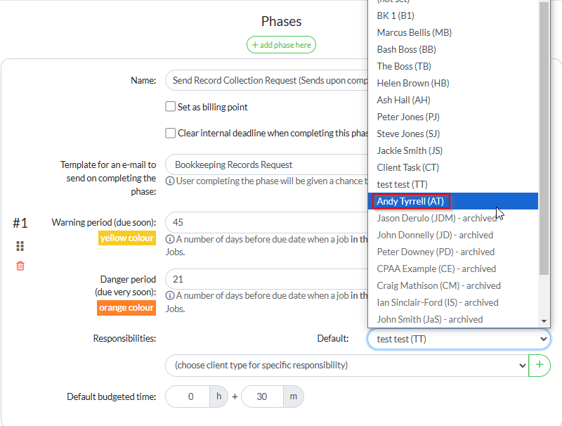562x426 pixels.
Task: Click the green plus button beside client type
Action: click(x=540, y=366)
